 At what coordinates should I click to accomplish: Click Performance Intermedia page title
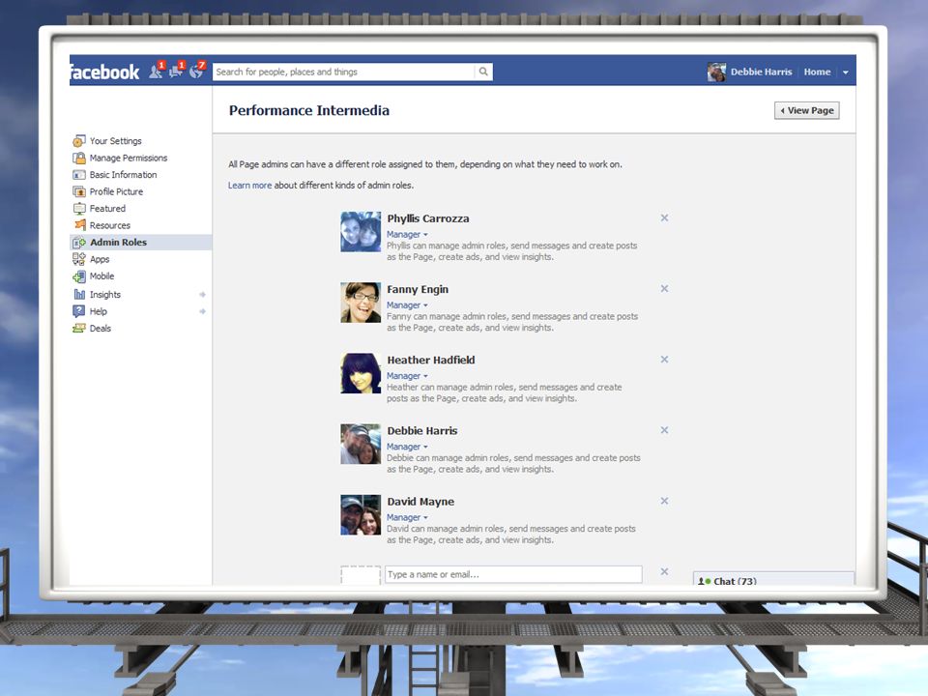click(309, 110)
